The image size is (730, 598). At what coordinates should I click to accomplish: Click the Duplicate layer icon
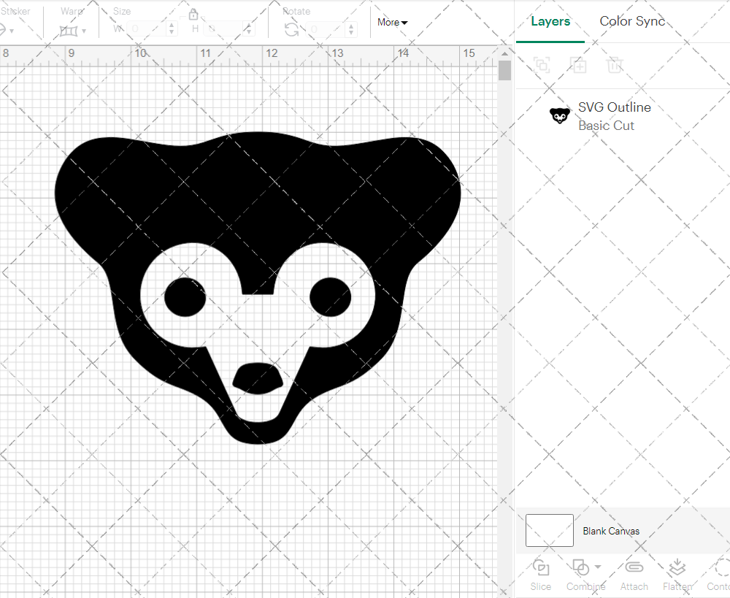[578, 65]
